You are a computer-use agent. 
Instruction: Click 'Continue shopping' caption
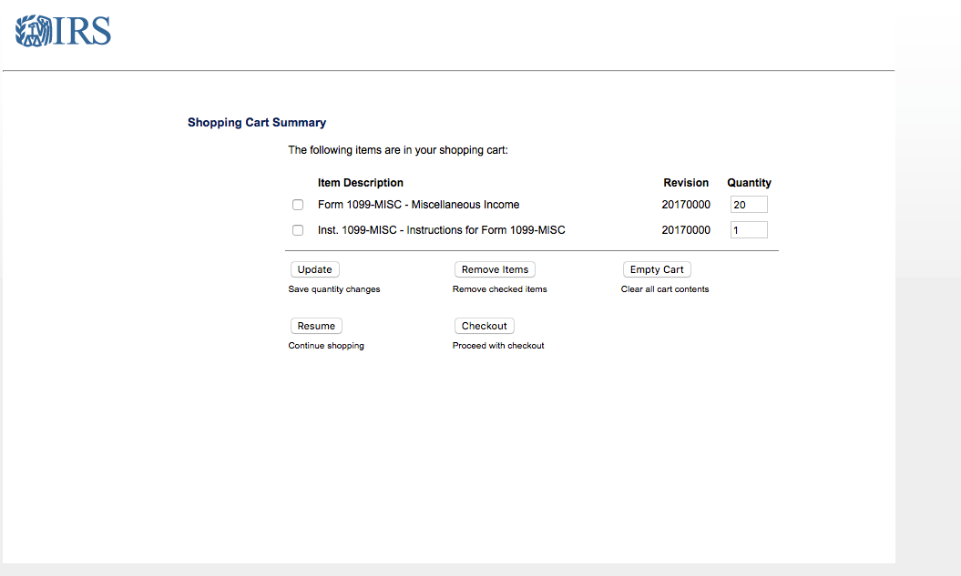click(326, 345)
